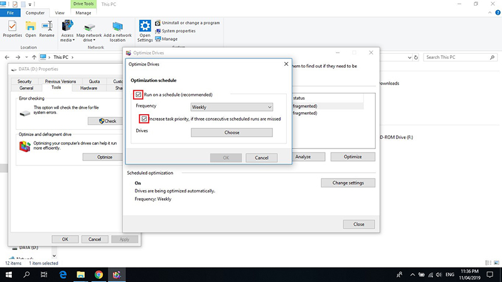Click the refresh button beside address bar
502x282 pixels.
[416, 58]
